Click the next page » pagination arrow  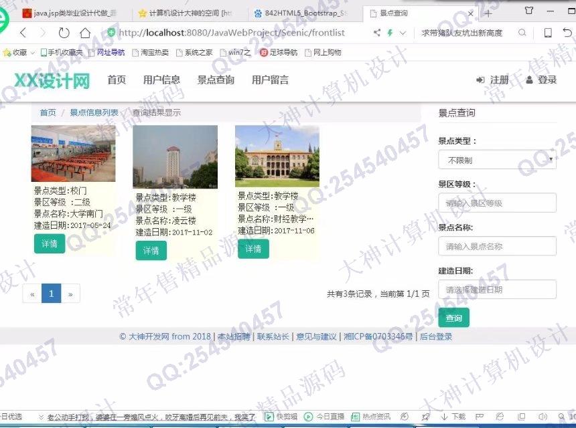point(70,294)
